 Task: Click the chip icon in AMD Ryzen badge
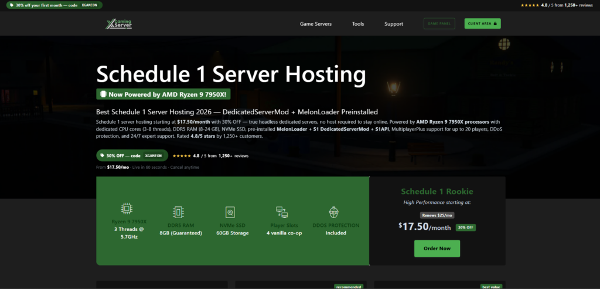pyautogui.click(x=103, y=94)
